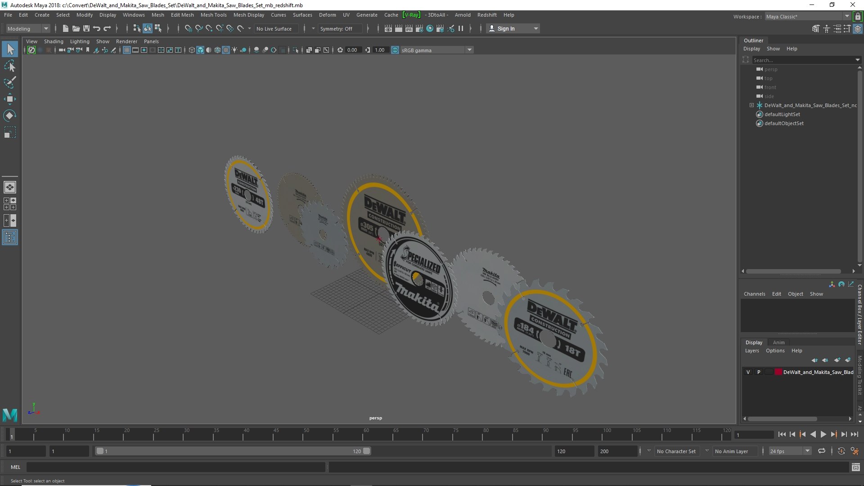Open the 24 fps frame rate dropdown

[x=790, y=451]
